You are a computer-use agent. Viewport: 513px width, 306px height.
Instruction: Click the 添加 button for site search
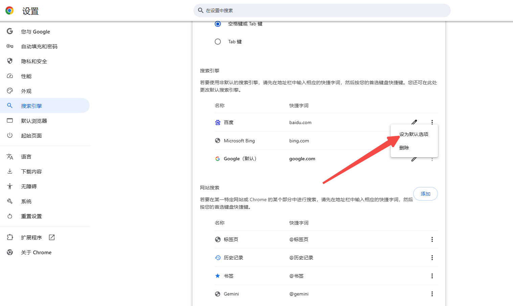pos(425,194)
